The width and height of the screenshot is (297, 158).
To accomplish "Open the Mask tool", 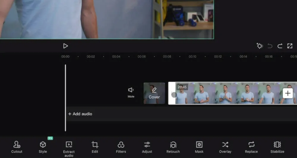I will pos(199,147).
